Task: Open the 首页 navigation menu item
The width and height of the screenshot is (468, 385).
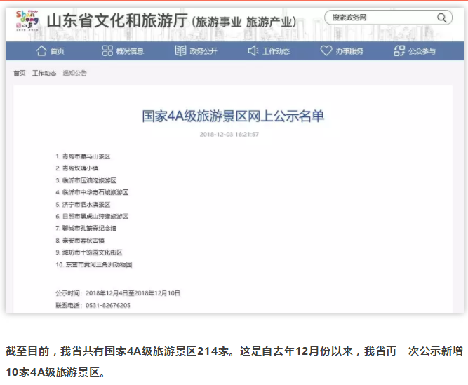Action: tap(58, 51)
